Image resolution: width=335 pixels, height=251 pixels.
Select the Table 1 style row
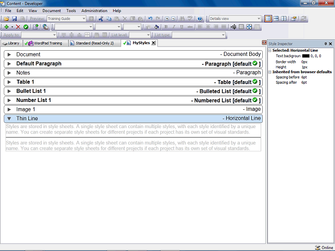click(133, 82)
